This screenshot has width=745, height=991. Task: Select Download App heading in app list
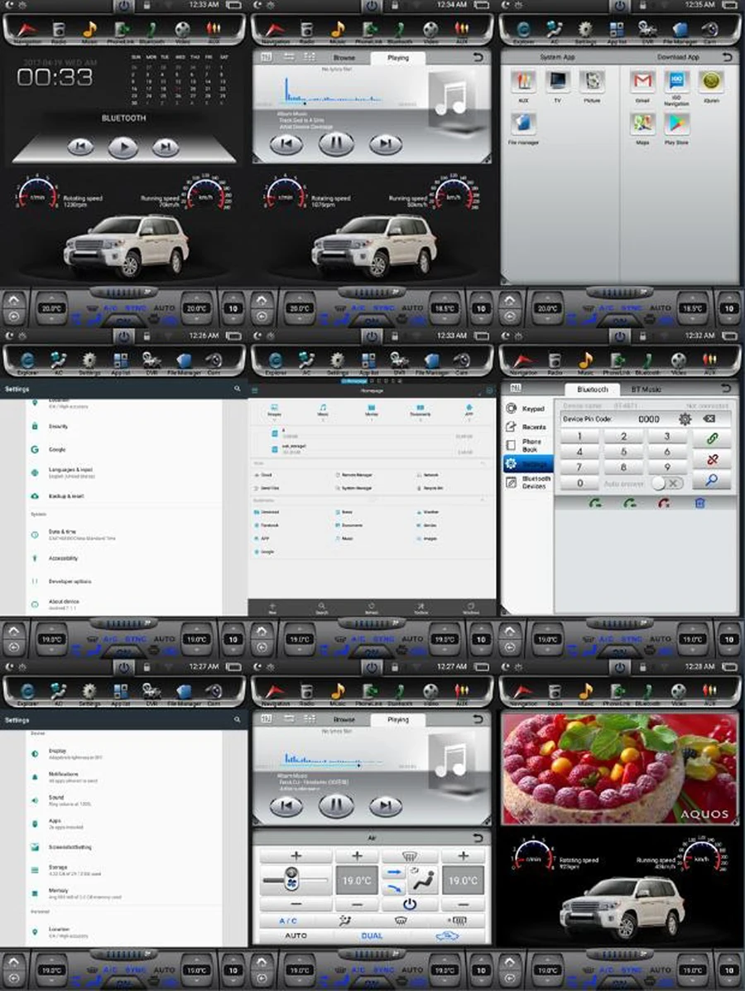click(x=678, y=57)
